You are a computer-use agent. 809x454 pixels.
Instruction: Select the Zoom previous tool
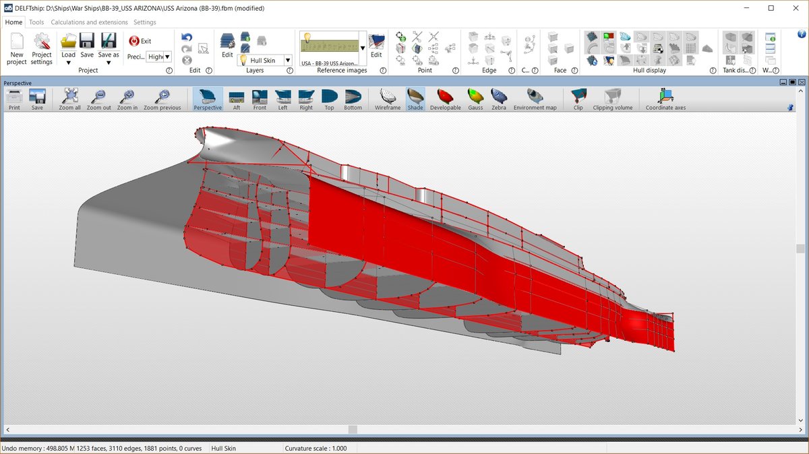[x=162, y=99]
